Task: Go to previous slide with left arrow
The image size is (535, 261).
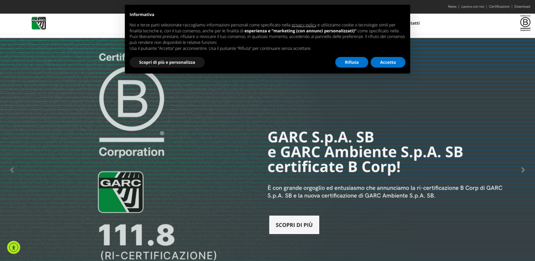Action: (12, 169)
